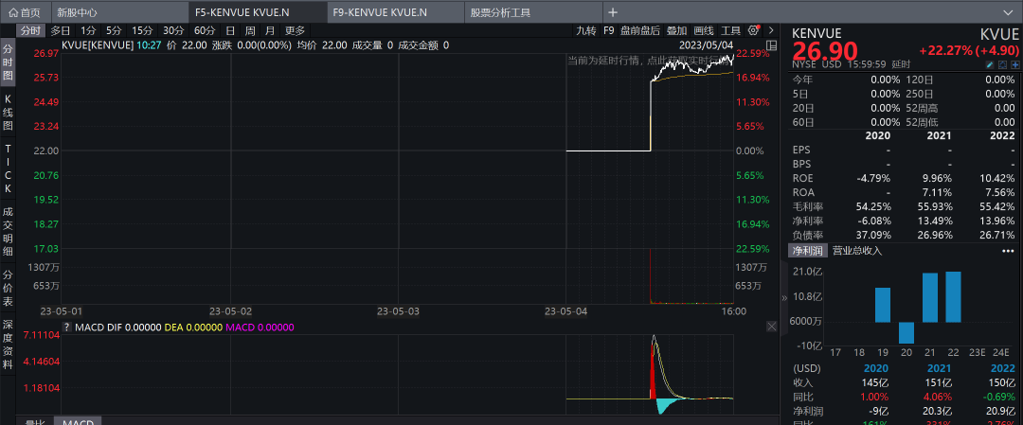Close the MACD indicator panel
The image size is (1023, 425).
771,327
